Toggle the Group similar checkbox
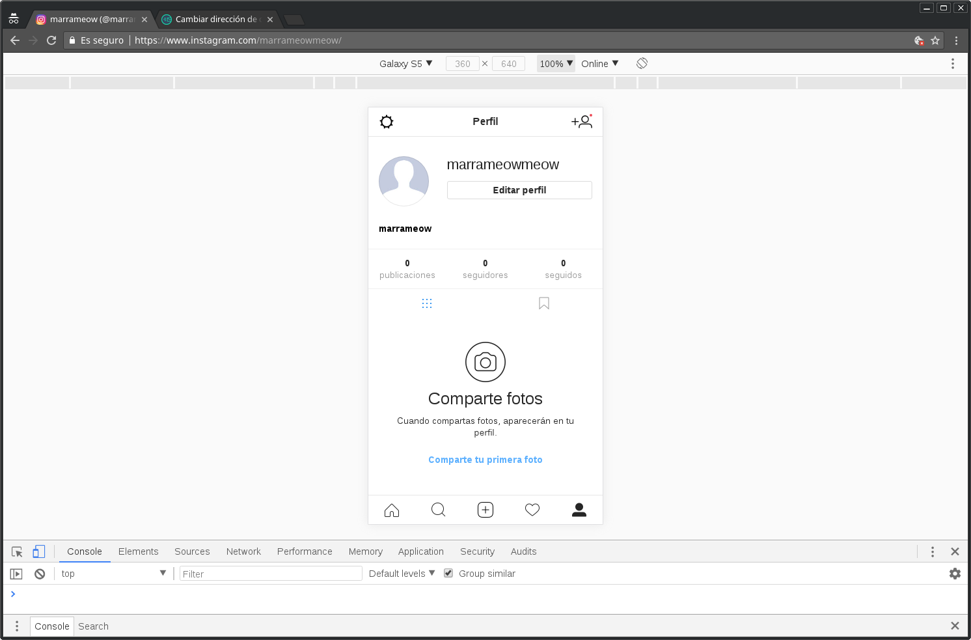This screenshot has width=971, height=640. (x=448, y=573)
